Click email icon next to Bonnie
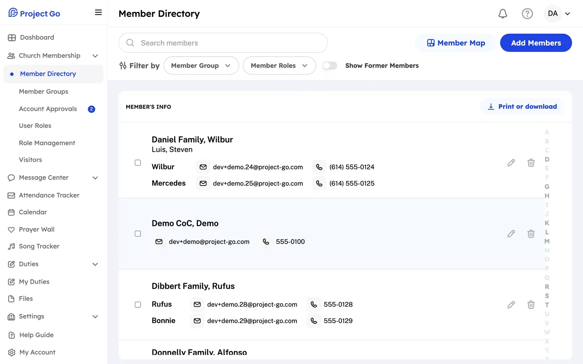This screenshot has height=364, width=583. click(197, 321)
